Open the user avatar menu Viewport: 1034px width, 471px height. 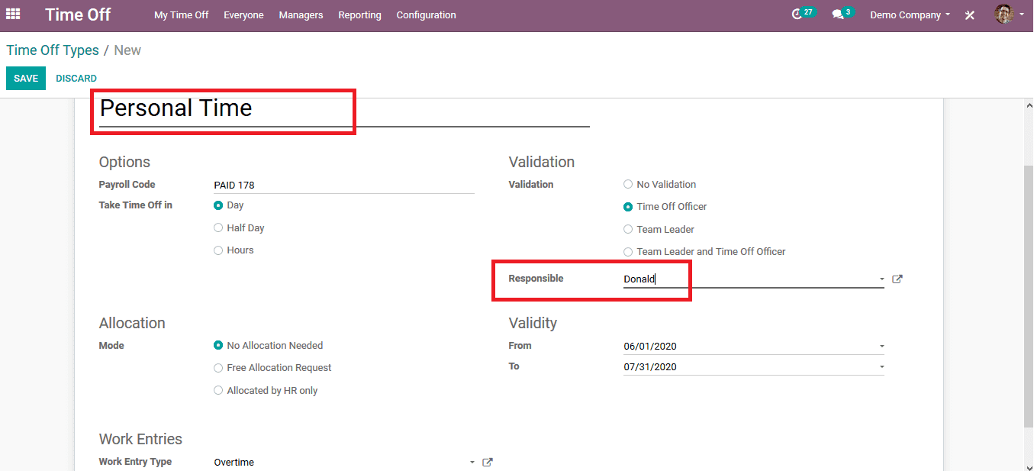(1010, 14)
